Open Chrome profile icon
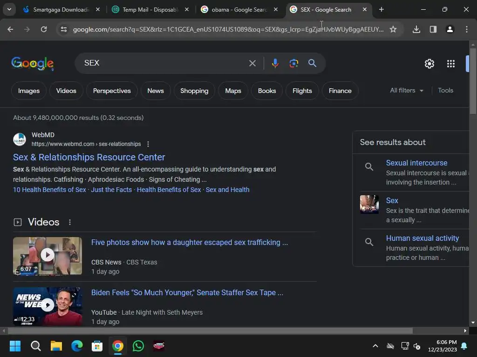 450,29
